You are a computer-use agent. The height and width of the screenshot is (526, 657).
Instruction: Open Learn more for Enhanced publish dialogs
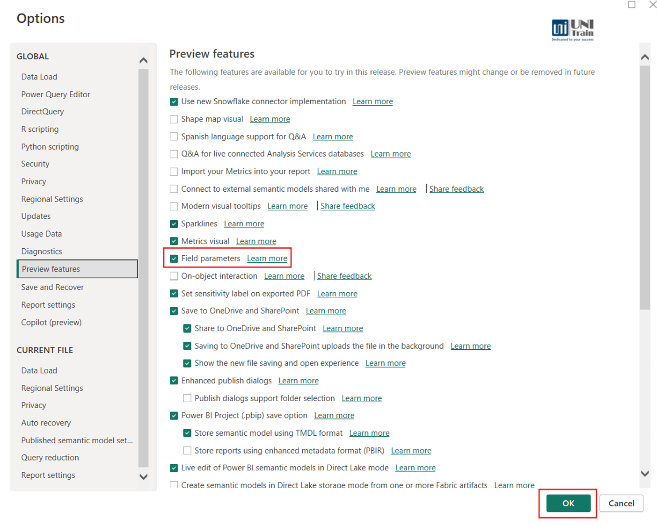click(x=299, y=381)
